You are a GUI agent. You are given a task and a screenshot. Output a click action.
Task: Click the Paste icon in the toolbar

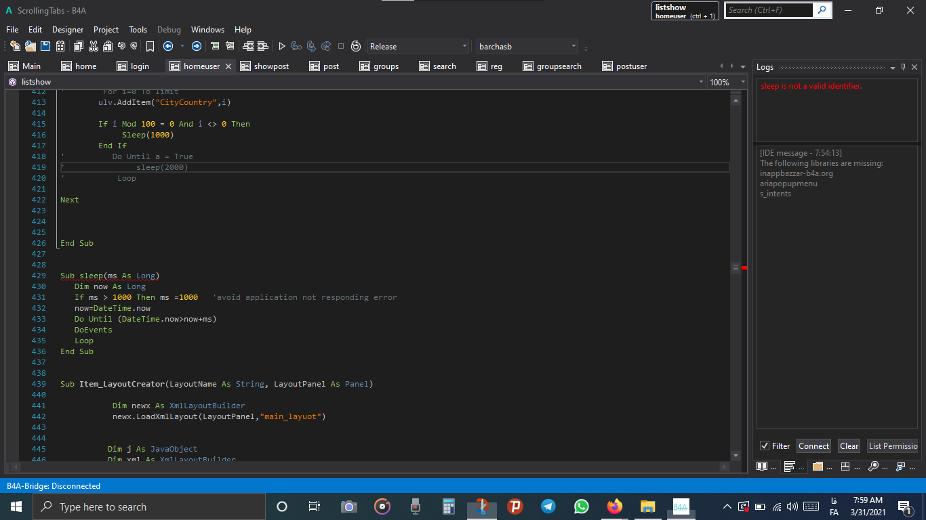[108, 46]
